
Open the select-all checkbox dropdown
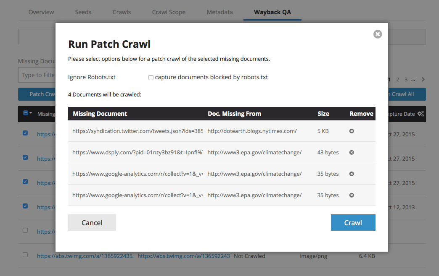tap(31, 114)
